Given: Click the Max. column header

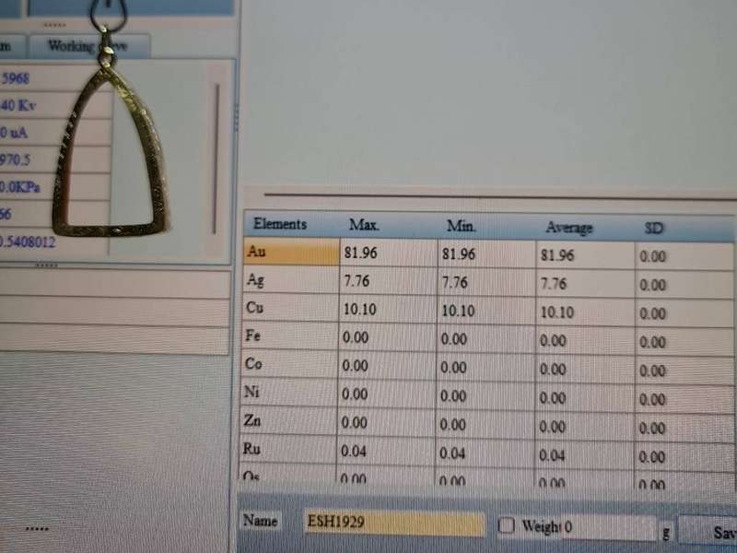Looking at the screenshot, I should click(364, 225).
